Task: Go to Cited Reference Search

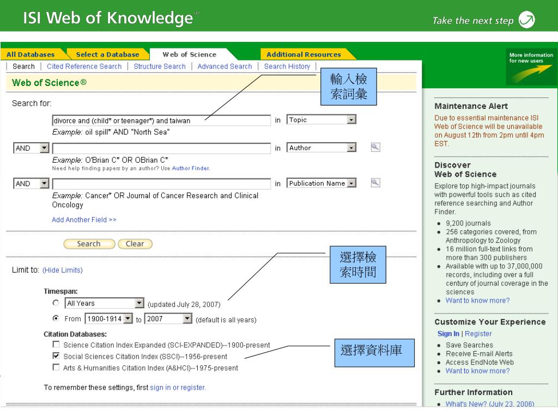Action: tap(84, 66)
